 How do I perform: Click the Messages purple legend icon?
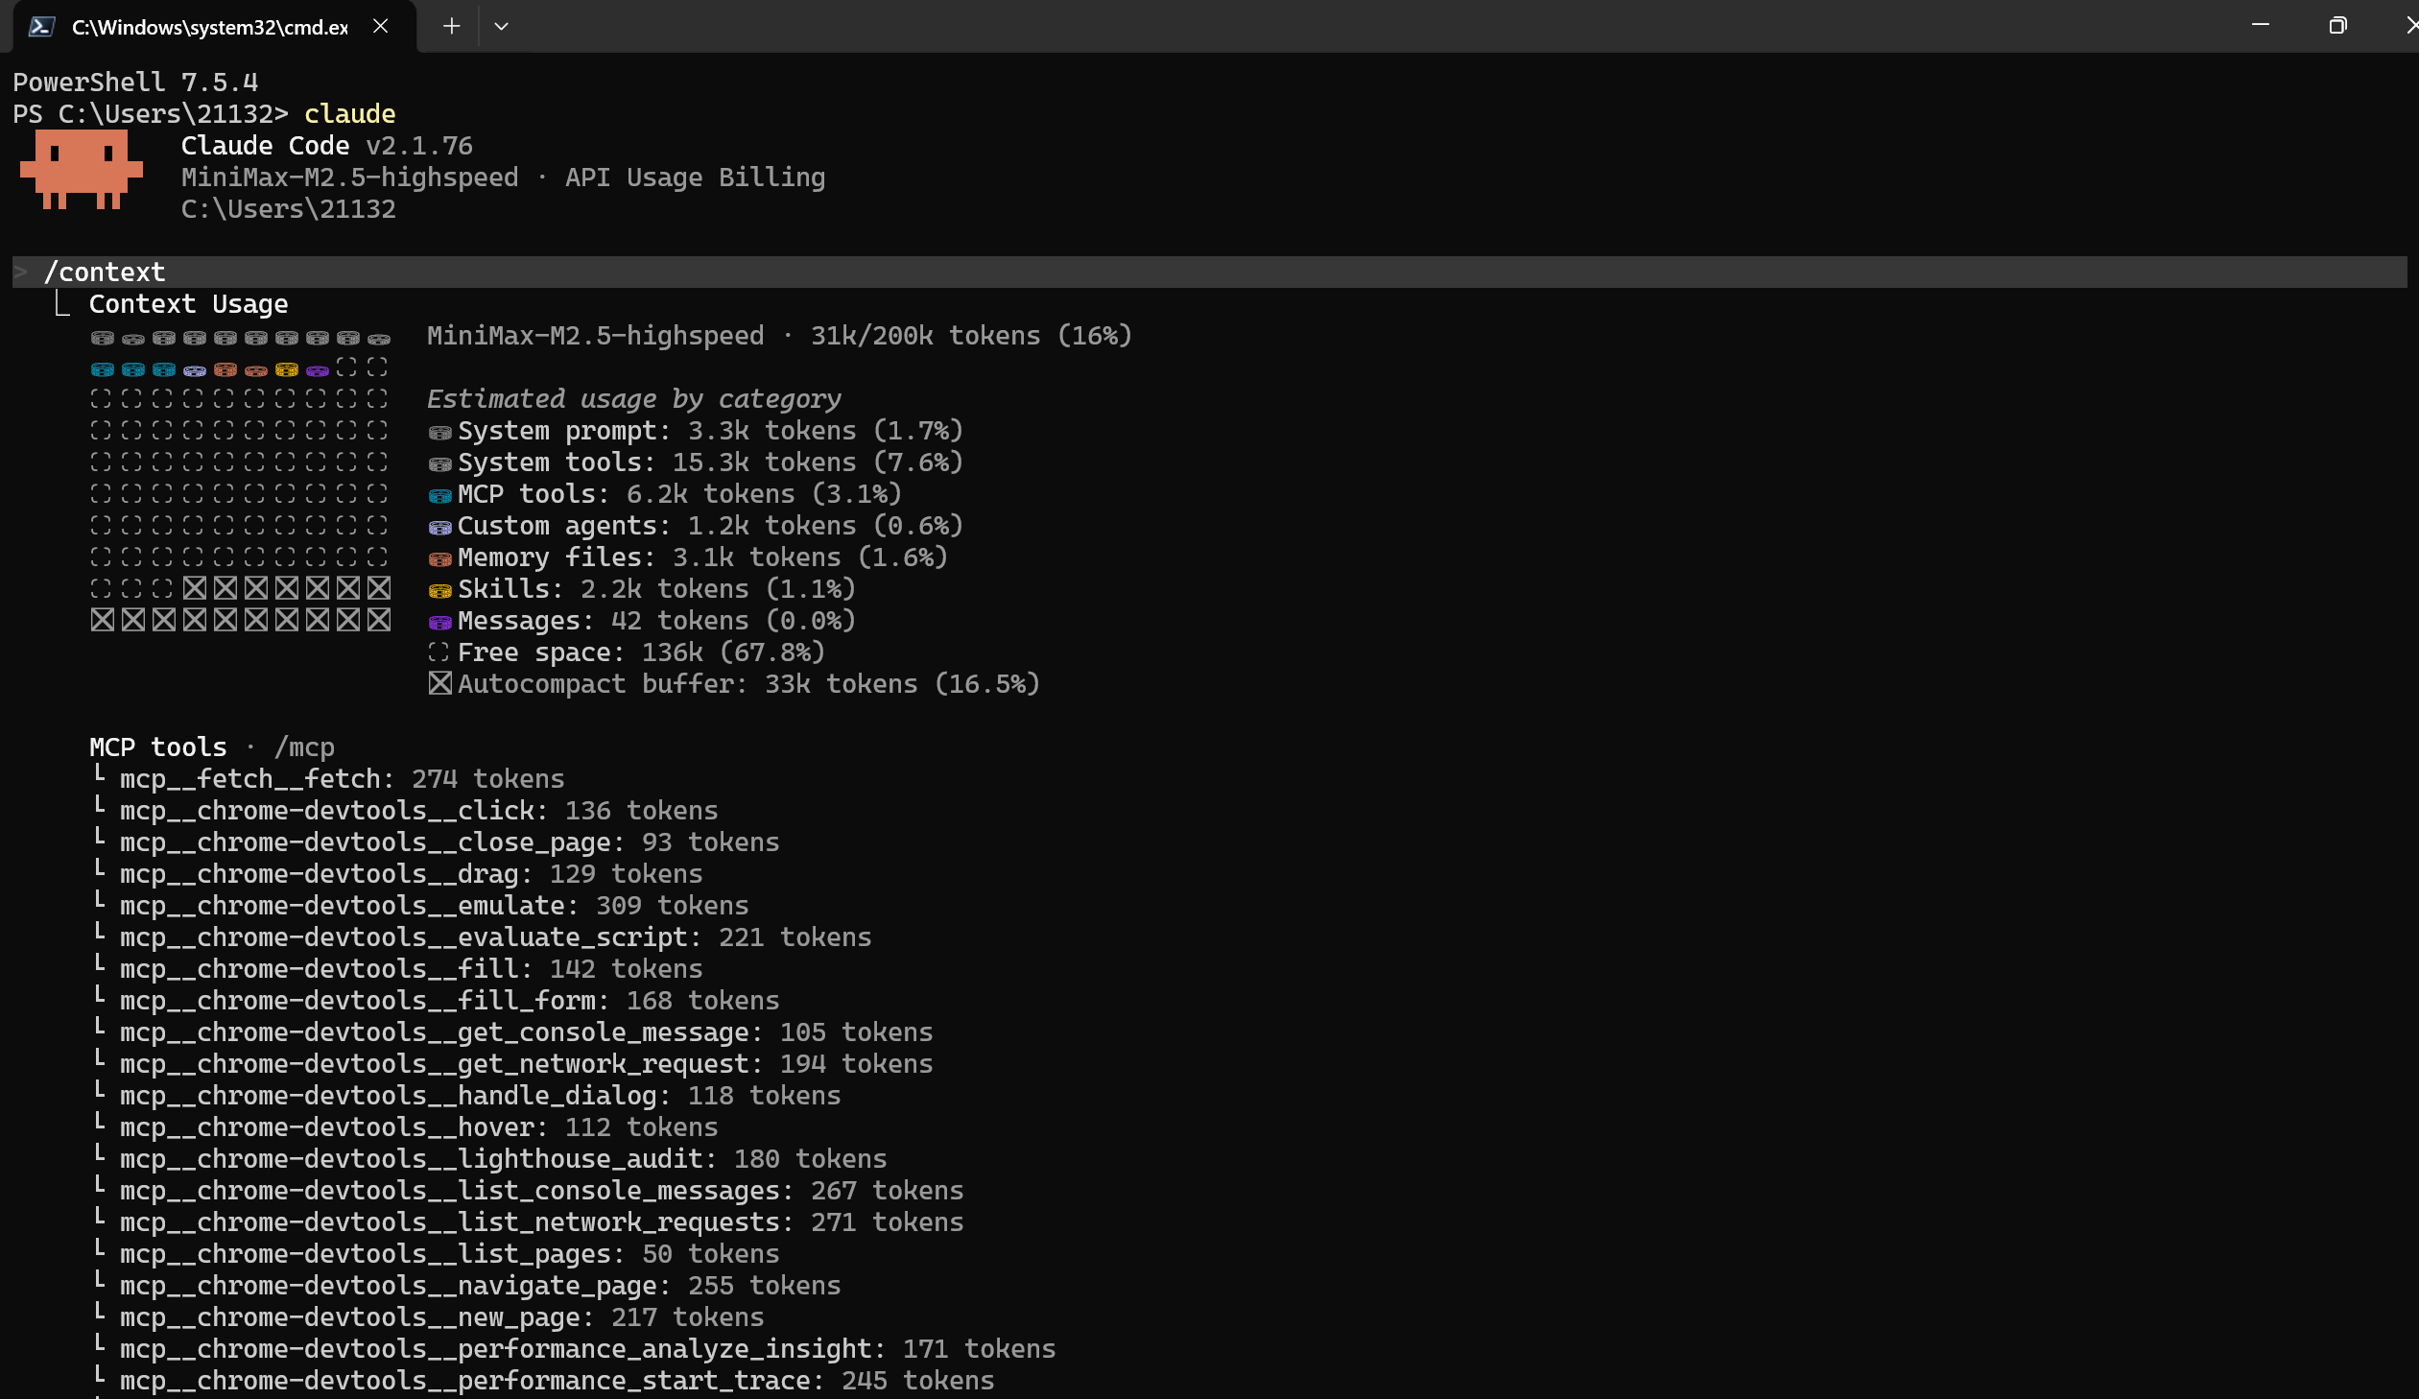[x=439, y=622]
